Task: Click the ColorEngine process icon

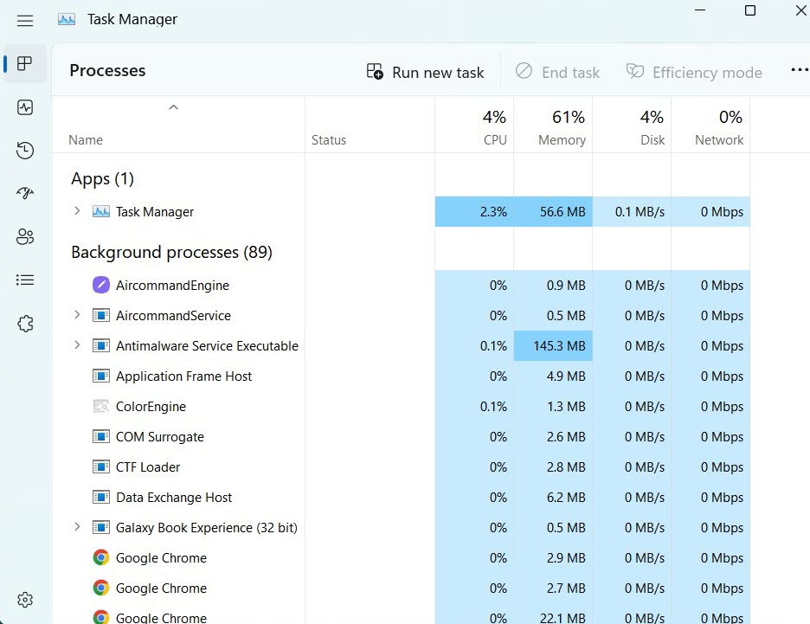Action: tap(100, 407)
